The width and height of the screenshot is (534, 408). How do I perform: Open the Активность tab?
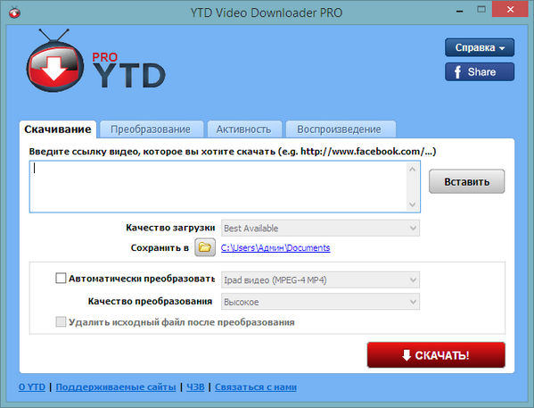pos(244,129)
